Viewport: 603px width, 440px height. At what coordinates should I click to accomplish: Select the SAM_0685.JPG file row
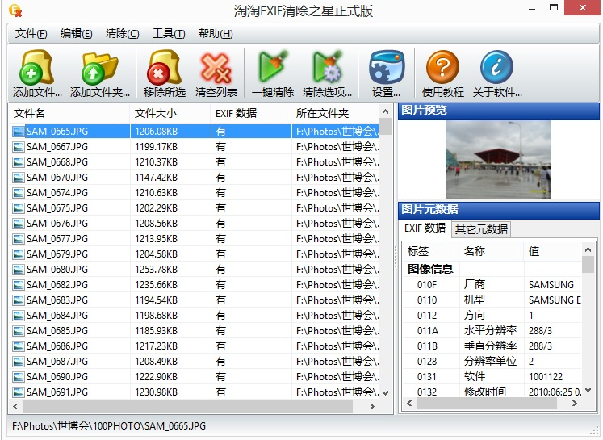(194, 331)
